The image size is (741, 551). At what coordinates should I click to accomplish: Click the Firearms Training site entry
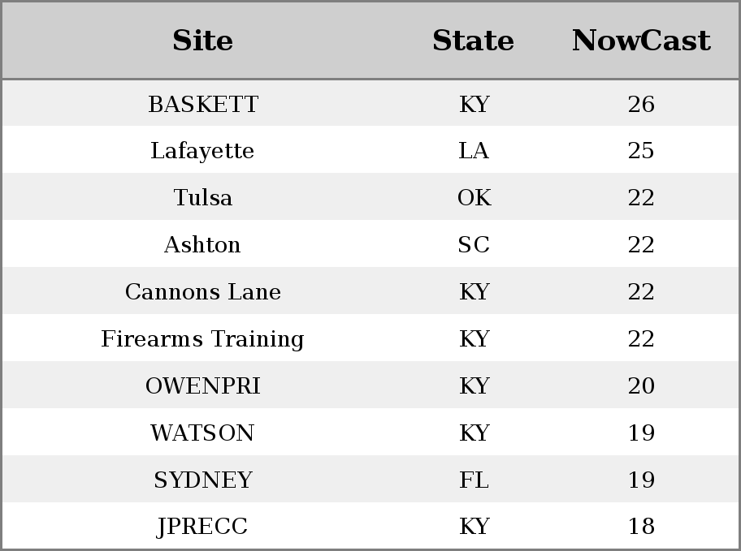tap(202, 338)
